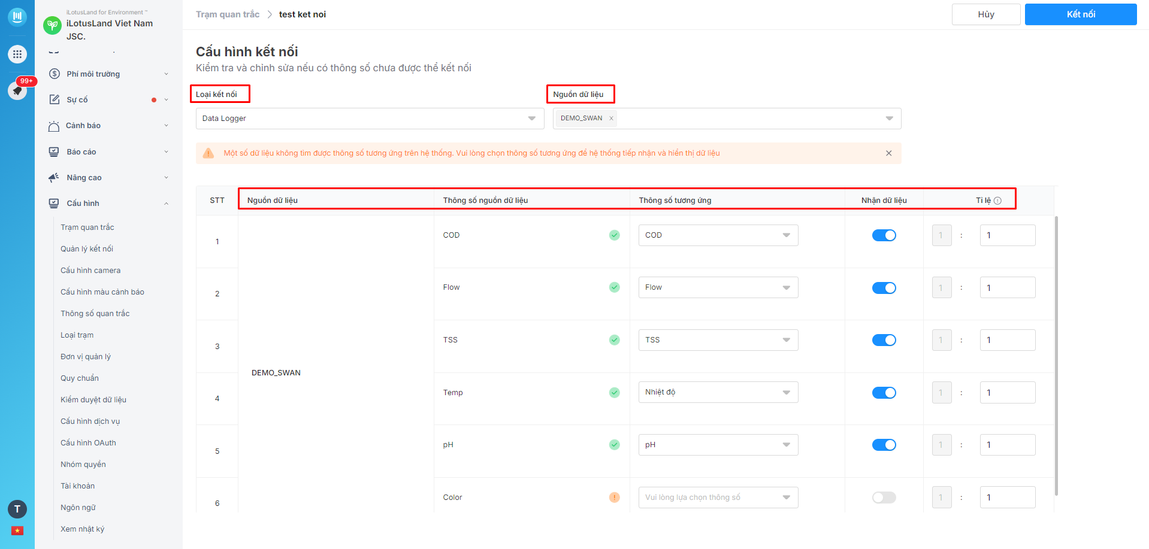The image size is (1149, 549).
Task: Open Cấu hình camera menu item
Action: point(90,271)
